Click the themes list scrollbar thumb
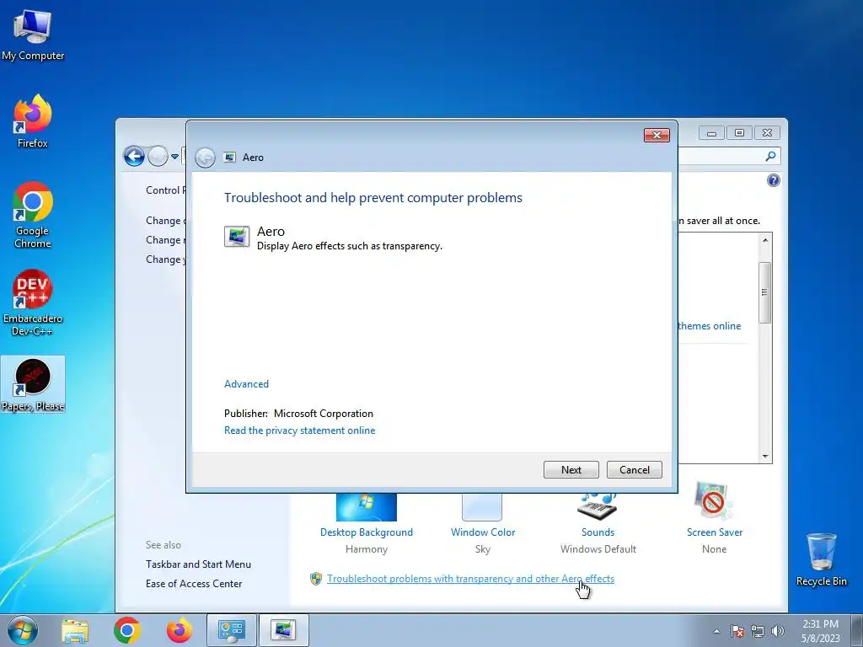 click(765, 292)
